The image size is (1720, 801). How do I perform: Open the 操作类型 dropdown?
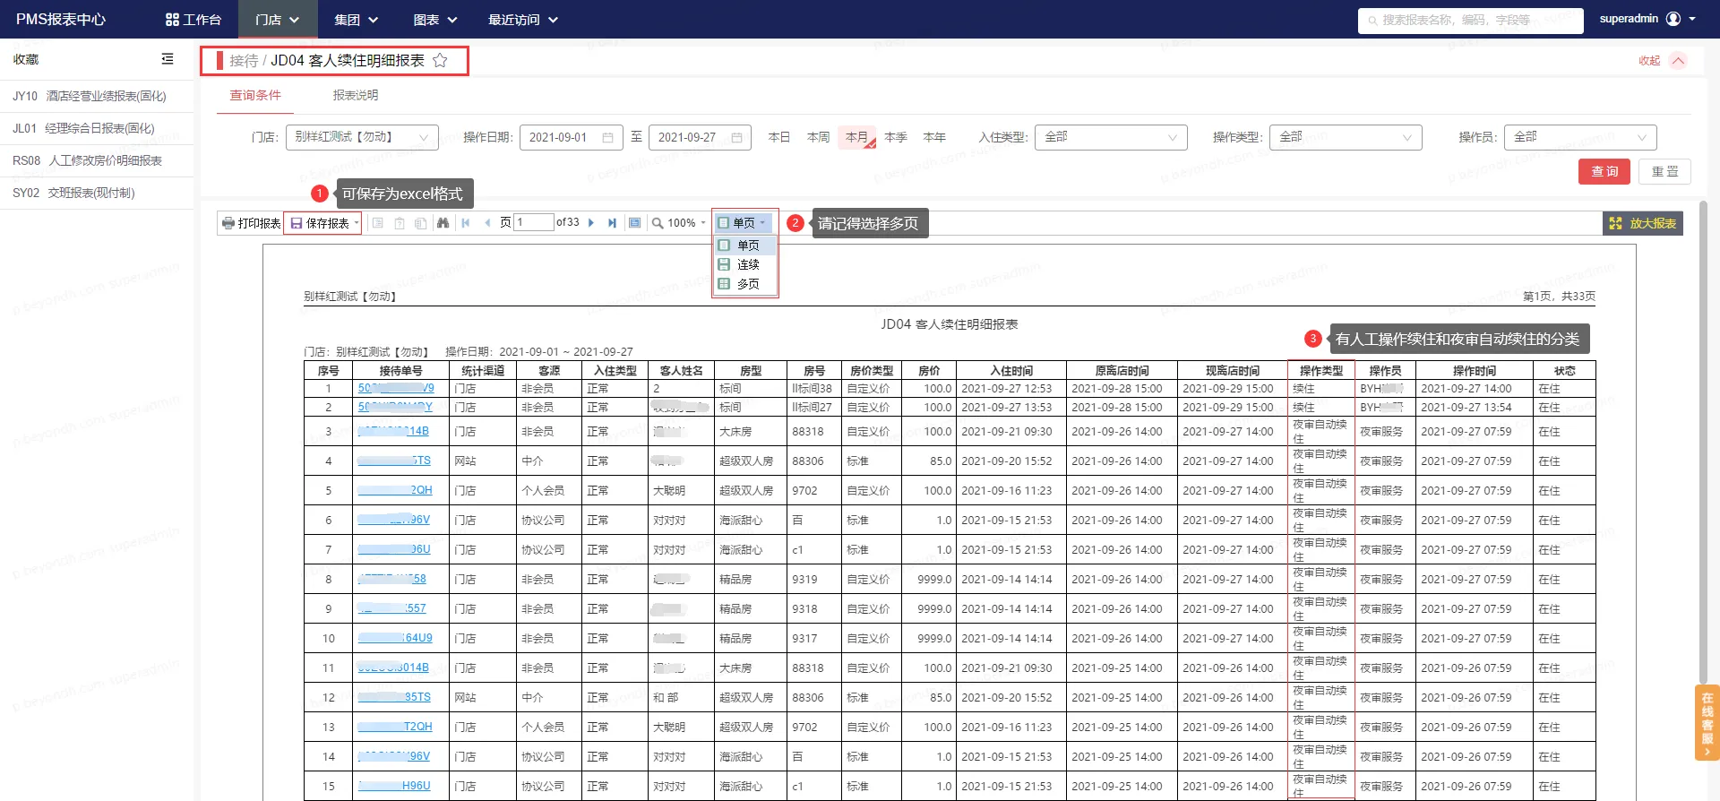pyautogui.click(x=1346, y=137)
